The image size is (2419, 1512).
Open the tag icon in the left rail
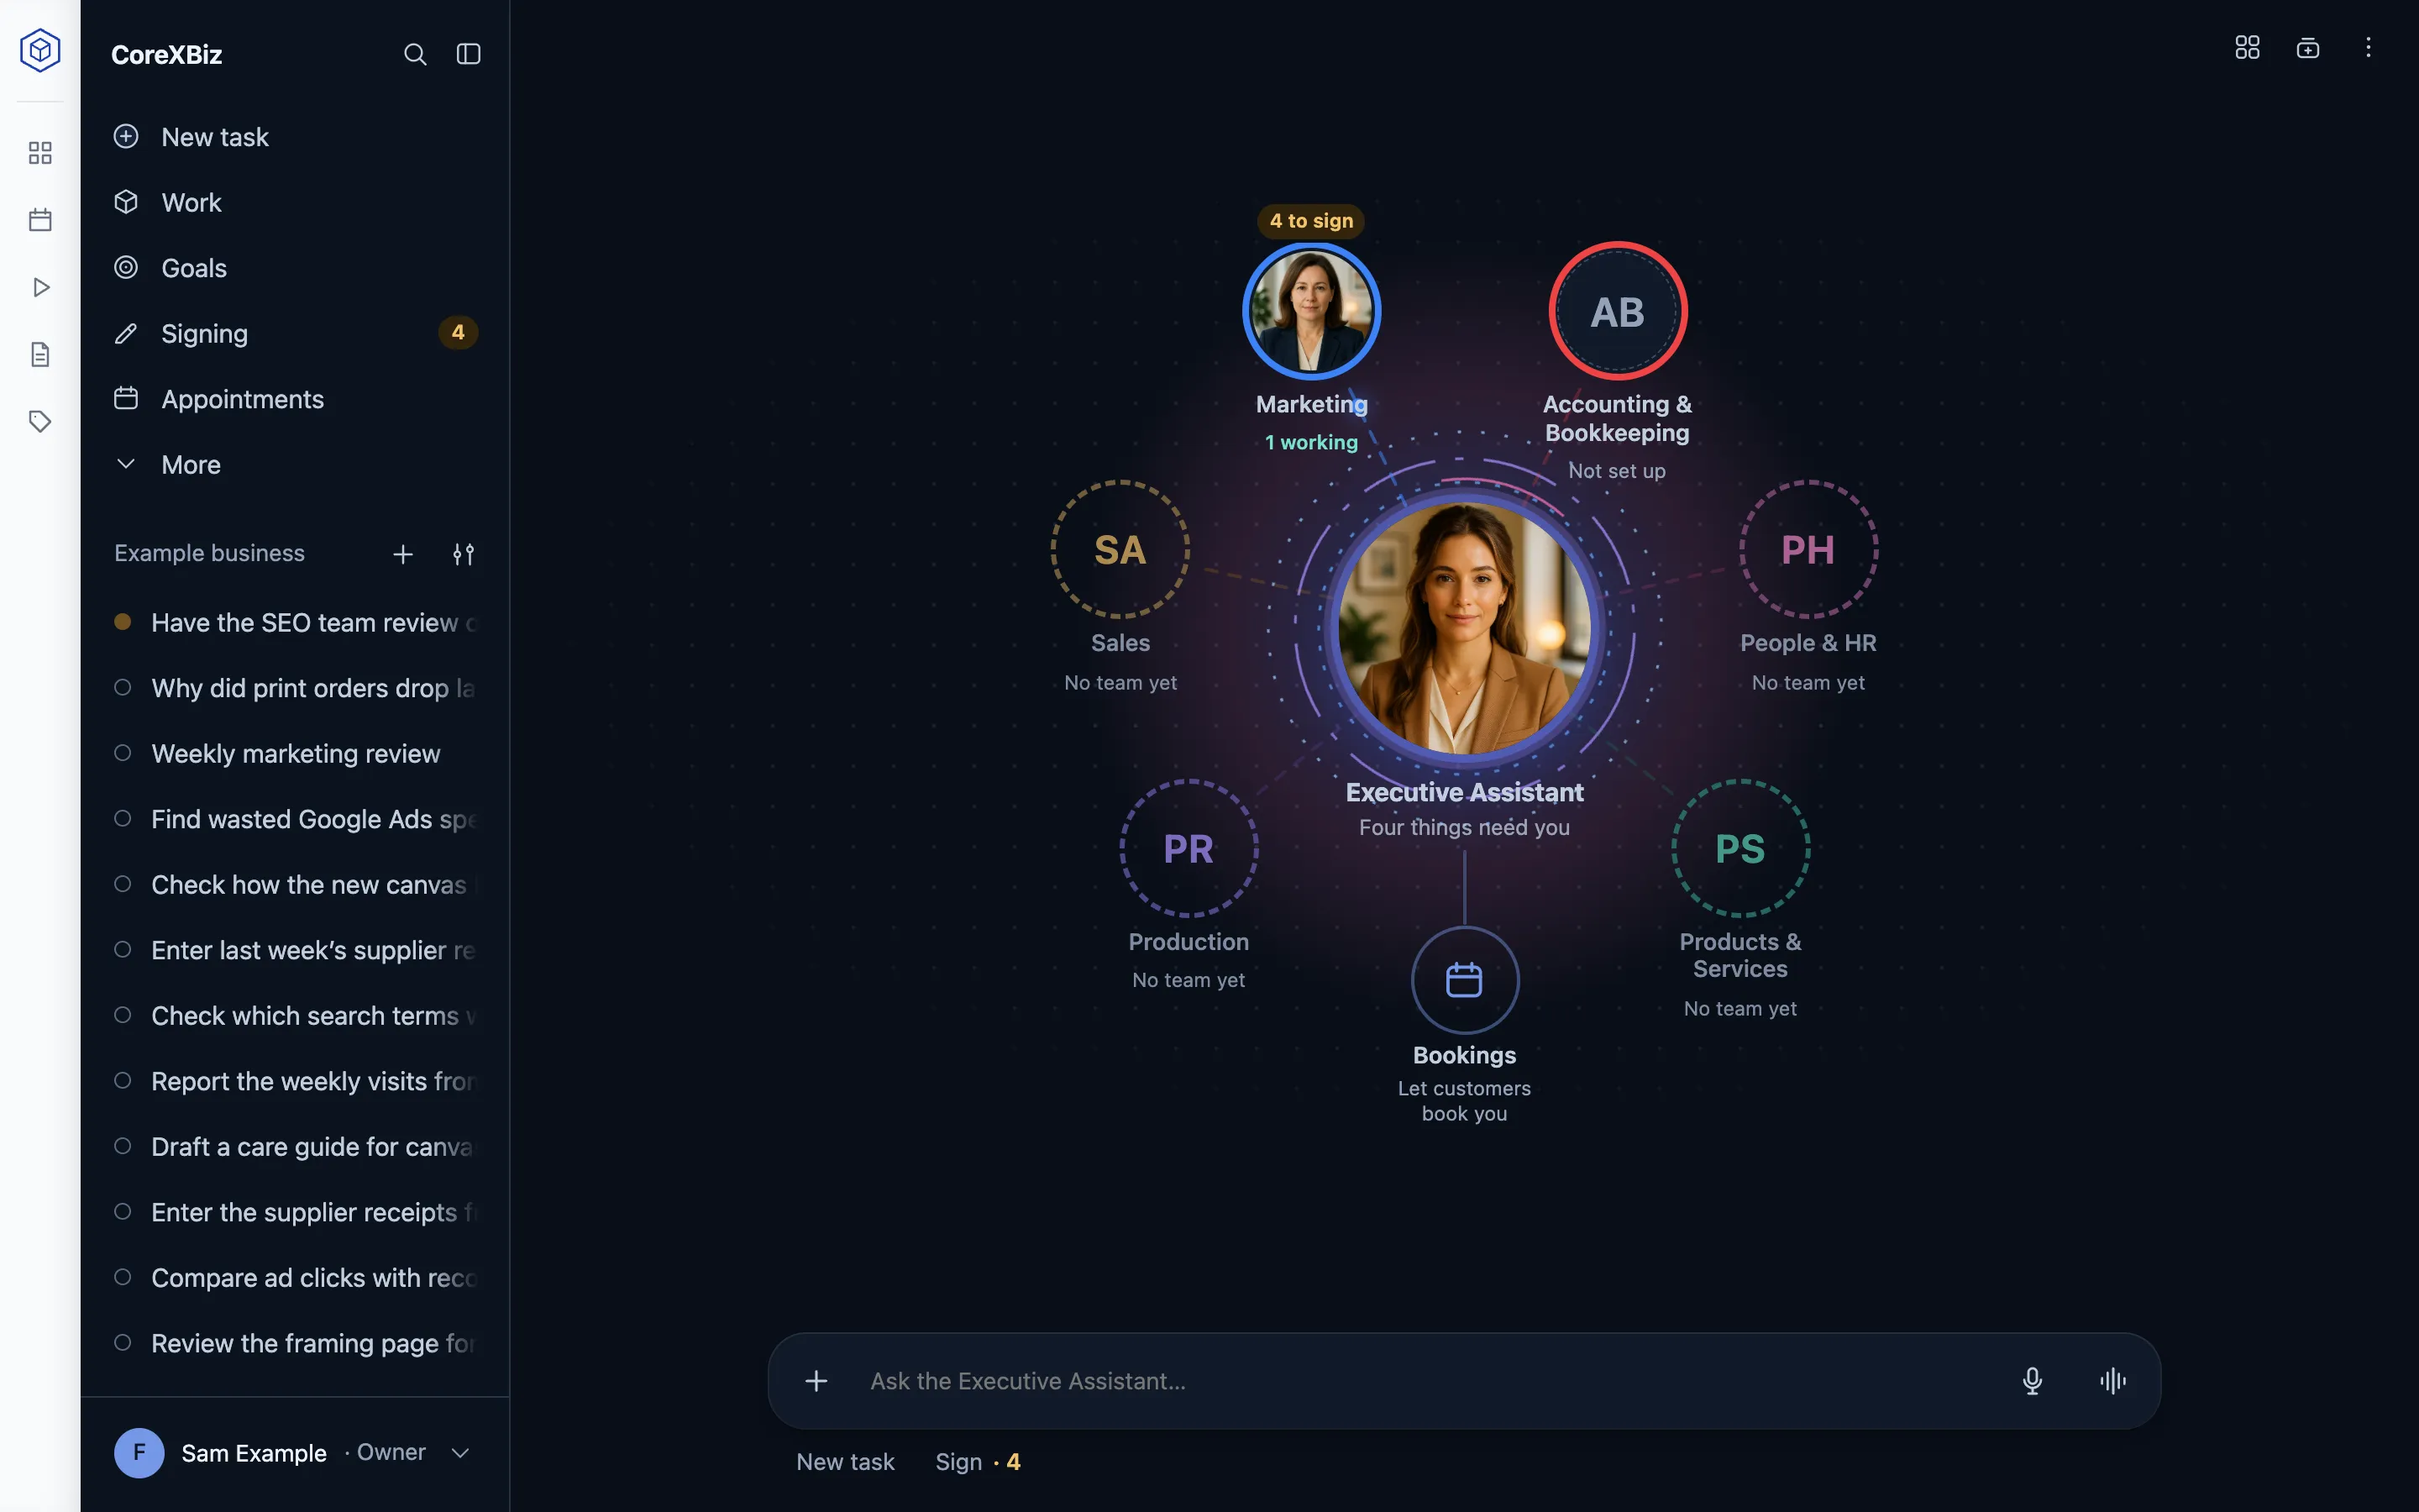[x=40, y=421]
